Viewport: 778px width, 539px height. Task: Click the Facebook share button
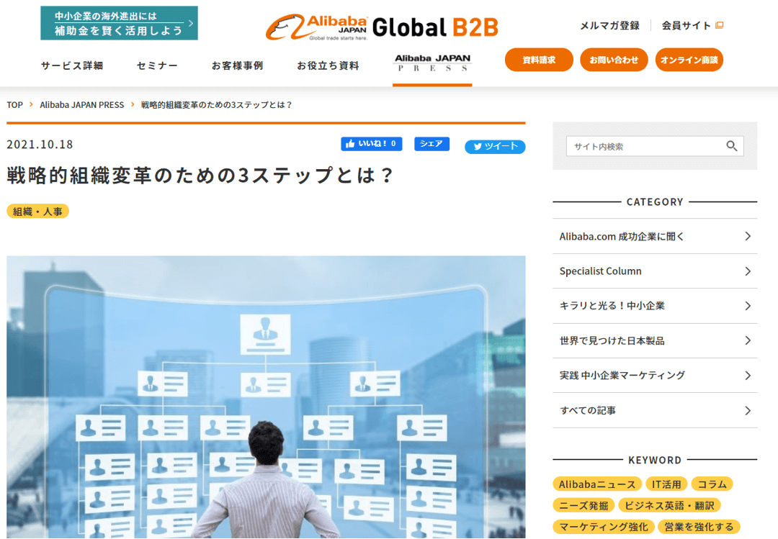[x=432, y=144]
